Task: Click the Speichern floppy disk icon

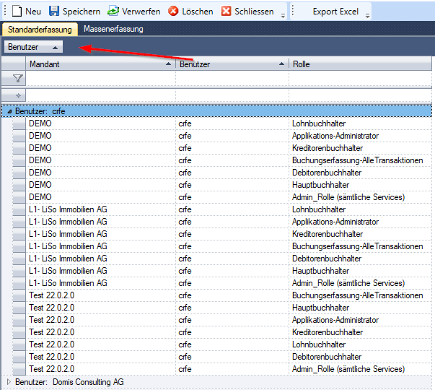Action: click(x=54, y=12)
